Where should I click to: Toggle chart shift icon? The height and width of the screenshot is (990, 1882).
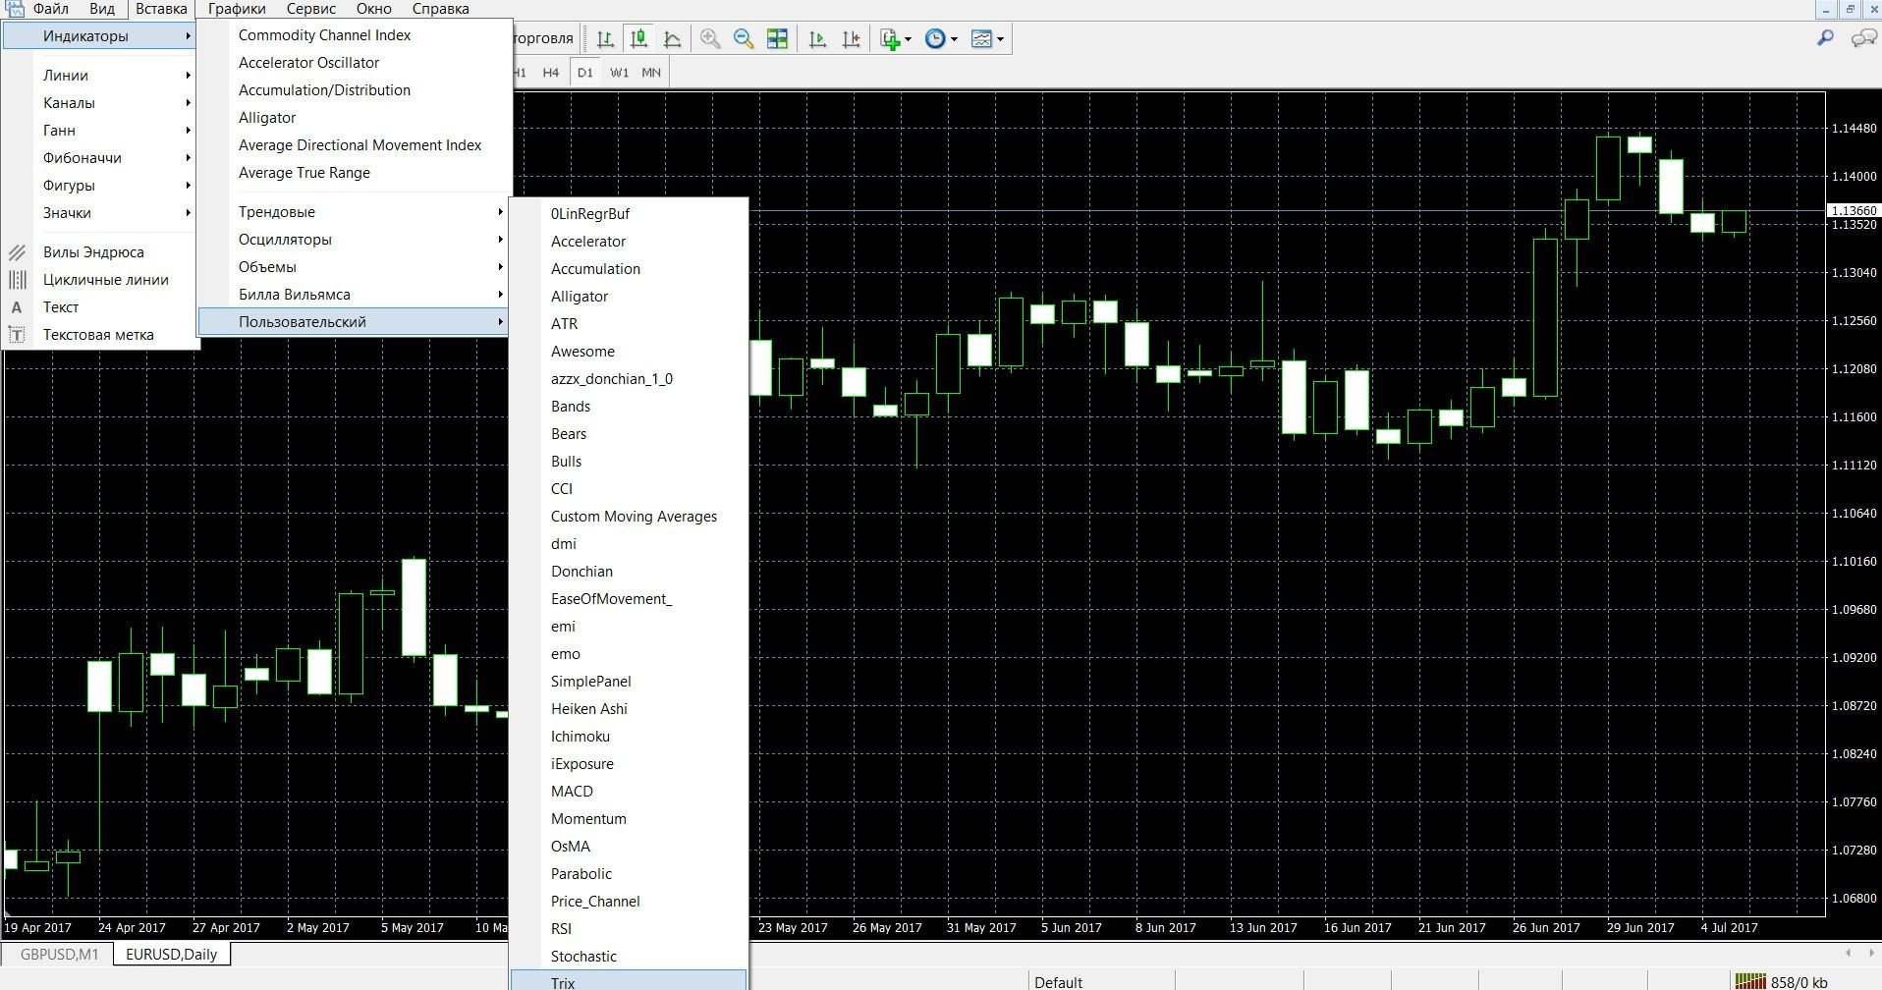852,39
